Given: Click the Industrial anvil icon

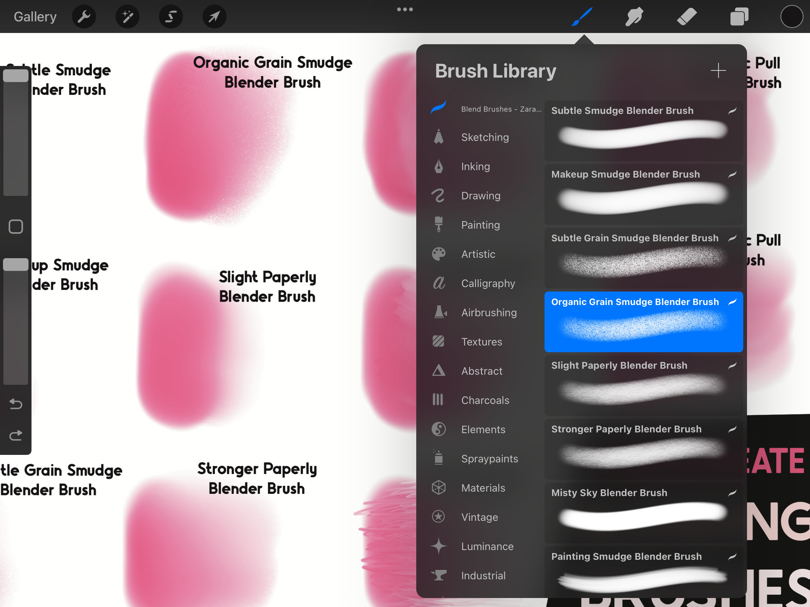Looking at the screenshot, I should coord(439,575).
